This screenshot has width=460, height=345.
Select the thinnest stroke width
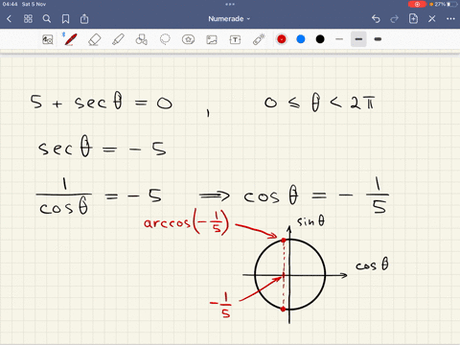click(339, 39)
